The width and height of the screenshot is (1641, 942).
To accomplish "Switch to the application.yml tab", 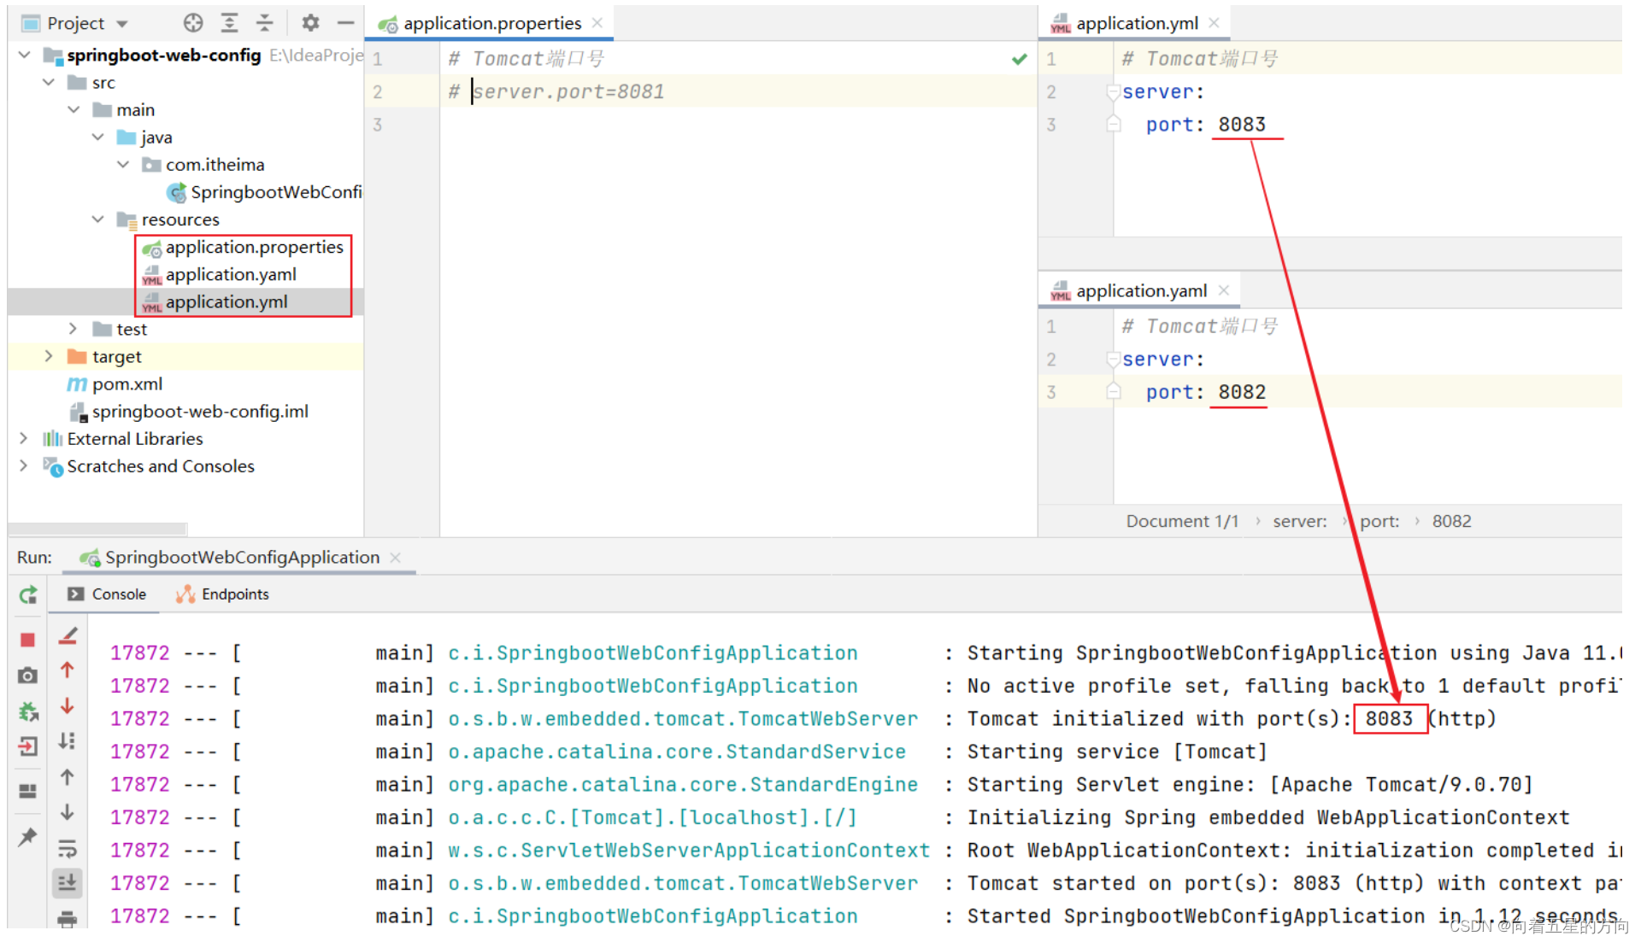I will tap(1137, 23).
